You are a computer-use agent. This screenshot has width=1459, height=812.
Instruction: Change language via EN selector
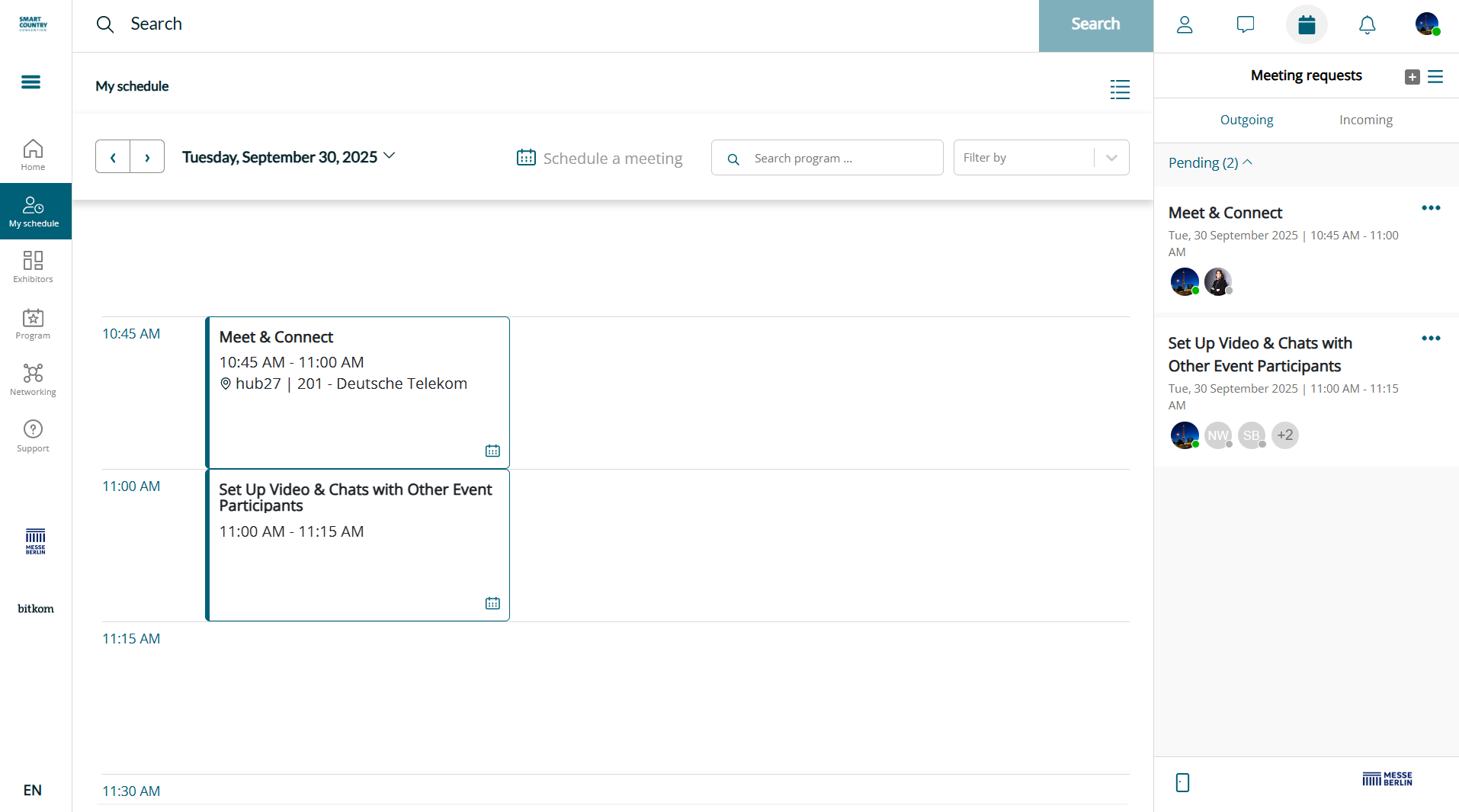click(33, 791)
